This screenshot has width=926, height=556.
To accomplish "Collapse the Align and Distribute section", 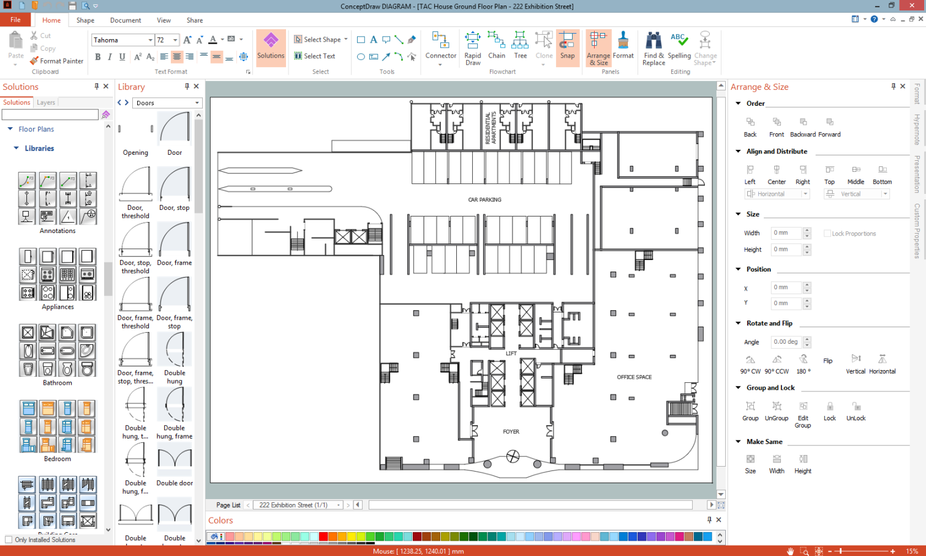I will pos(738,152).
